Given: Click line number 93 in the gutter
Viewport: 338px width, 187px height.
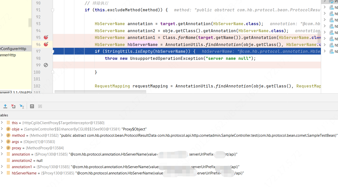Looking at the screenshot, I should [x=38, y=24].
